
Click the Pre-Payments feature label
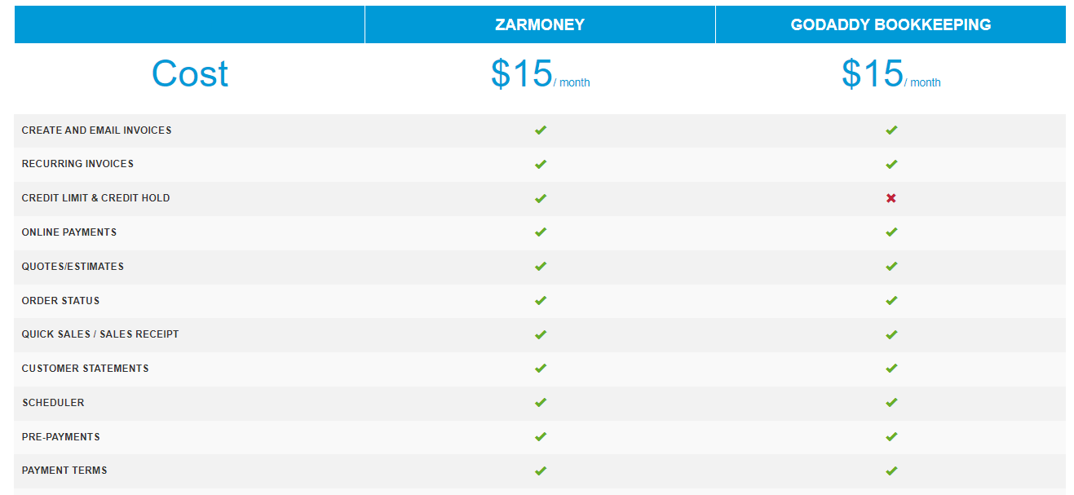(60, 437)
